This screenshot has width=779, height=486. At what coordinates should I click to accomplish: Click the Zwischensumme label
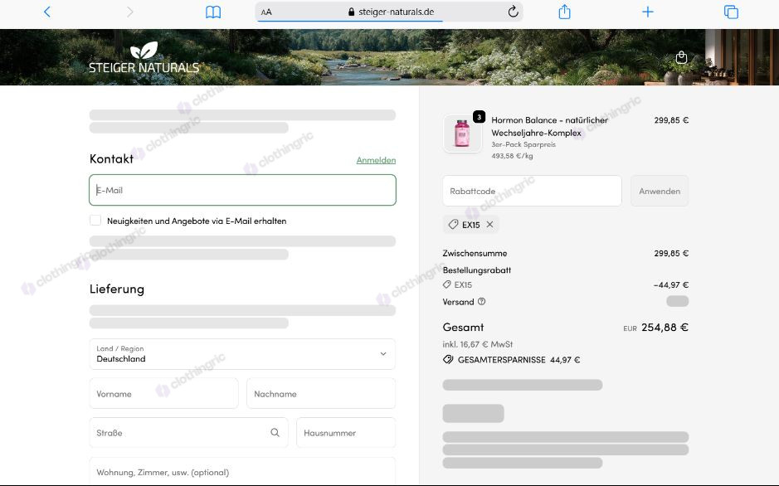pyautogui.click(x=475, y=253)
